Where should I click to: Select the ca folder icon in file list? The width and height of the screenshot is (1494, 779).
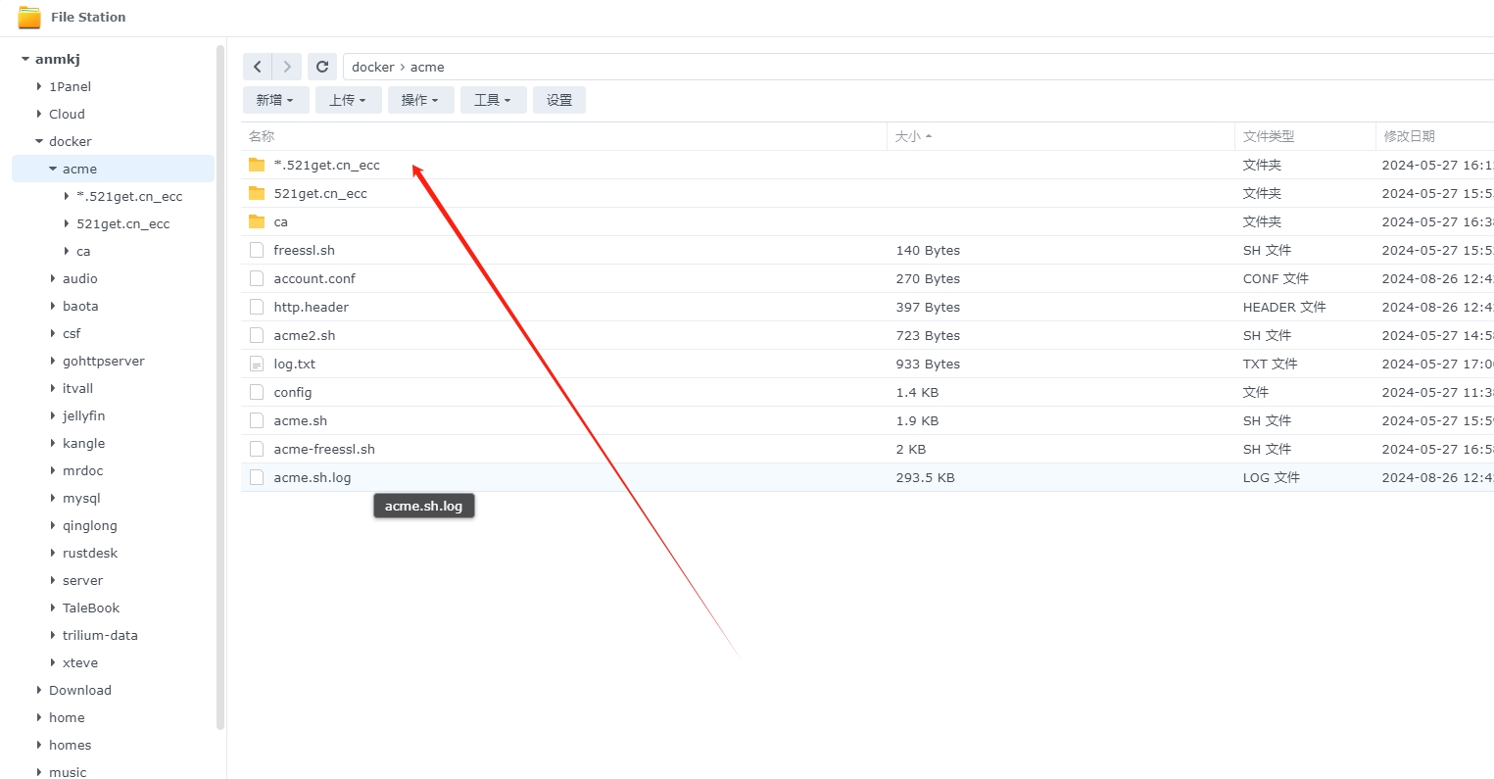257,221
